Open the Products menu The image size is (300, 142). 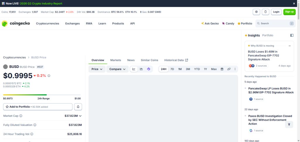(x=118, y=23)
